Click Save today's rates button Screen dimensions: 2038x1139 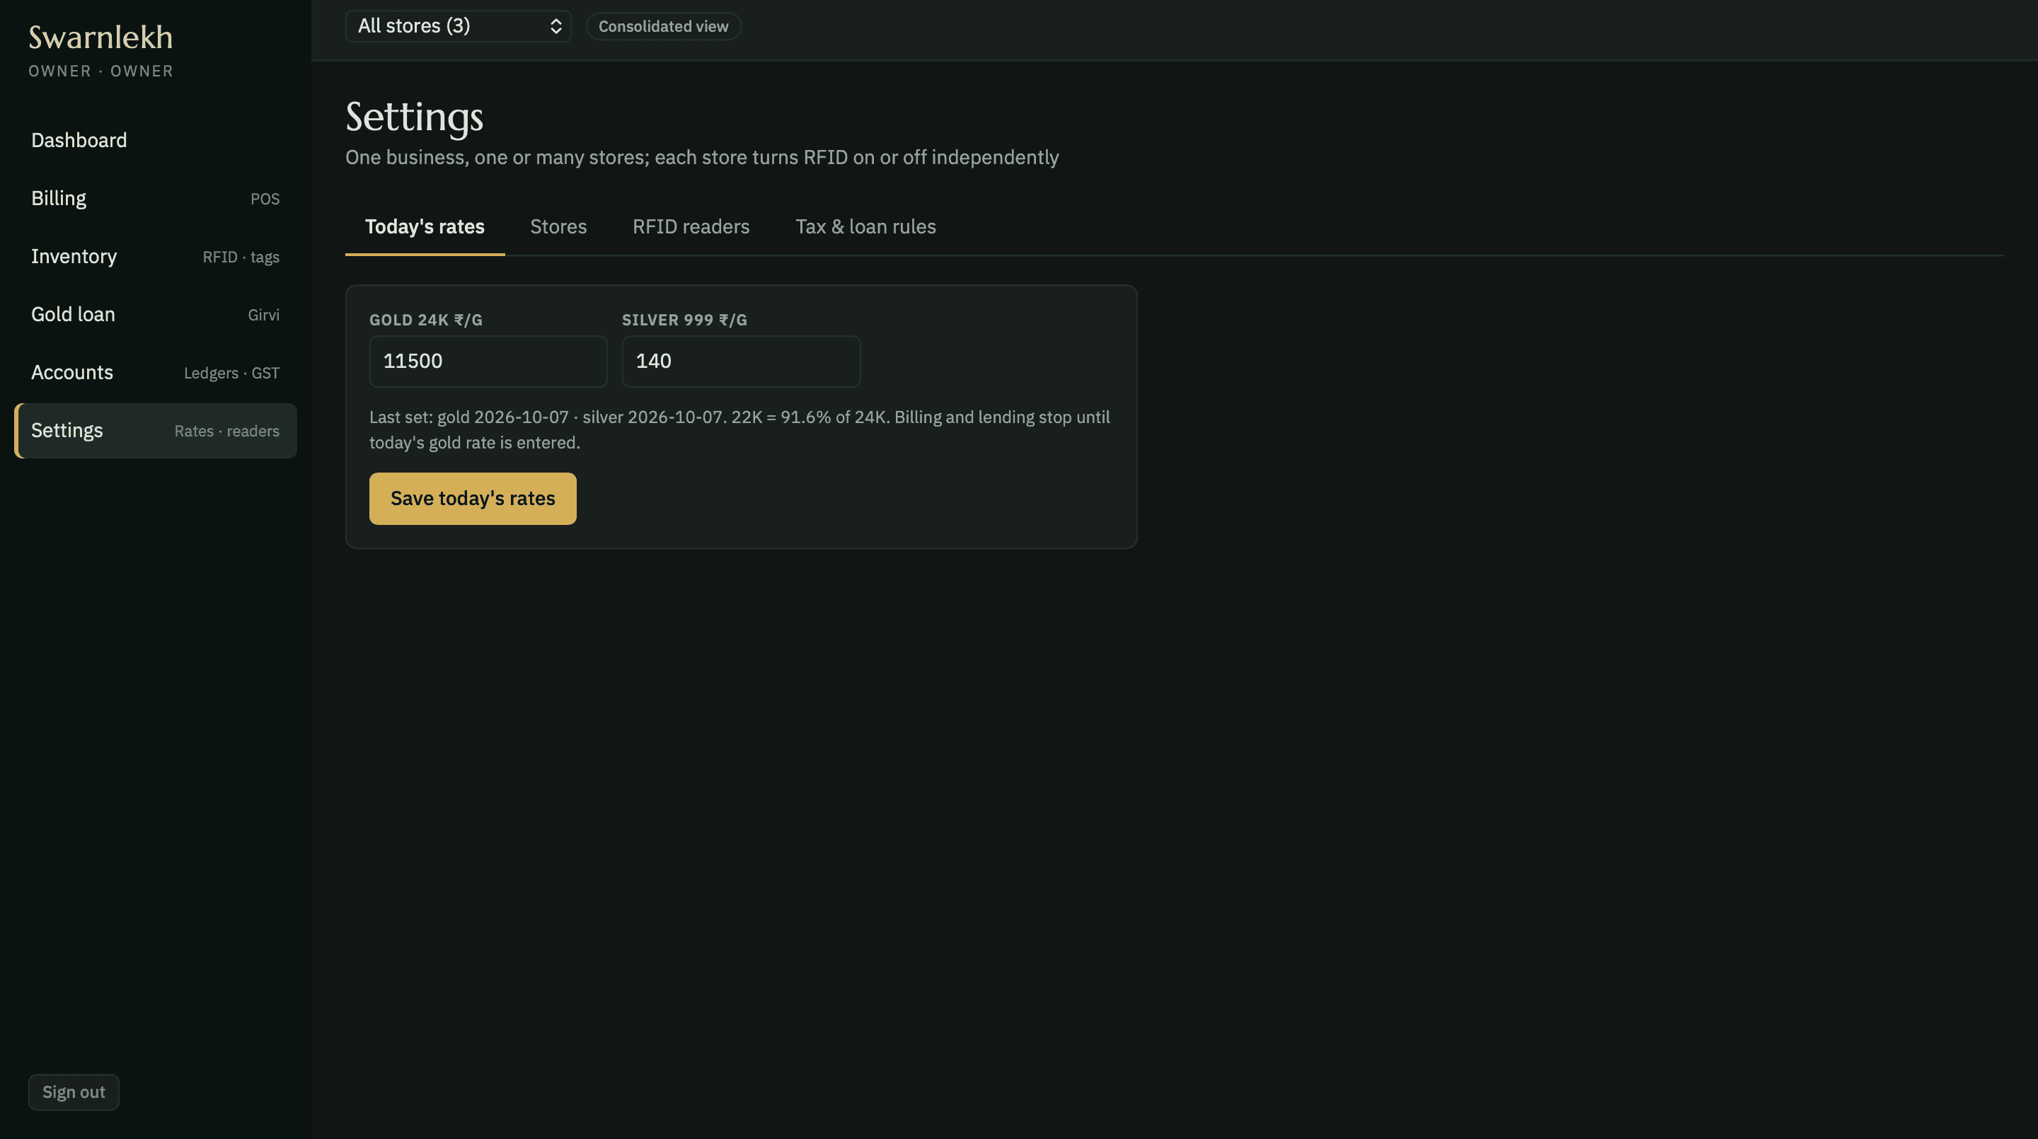pos(473,498)
